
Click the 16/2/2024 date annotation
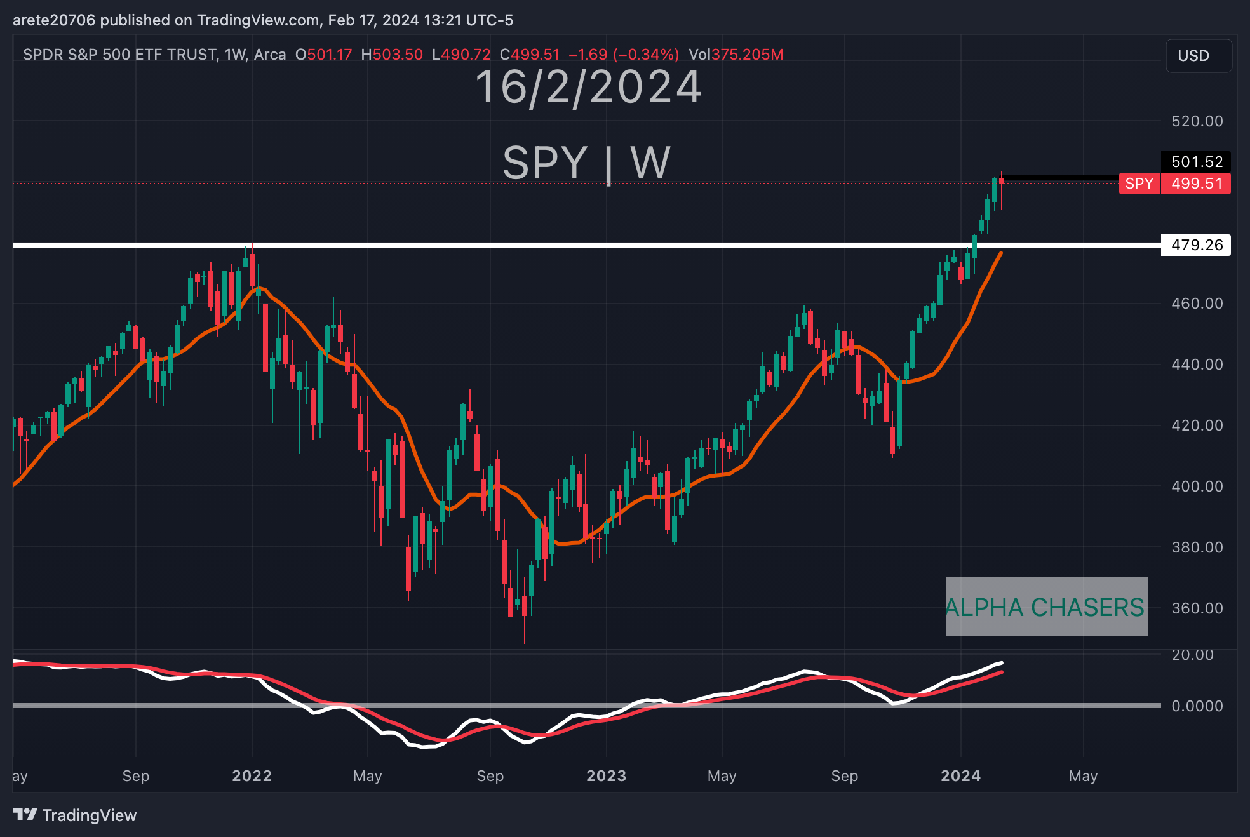(x=588, y=87)
